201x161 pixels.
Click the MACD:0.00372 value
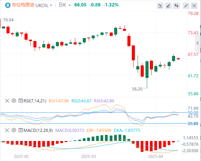[x=70, y=130]
